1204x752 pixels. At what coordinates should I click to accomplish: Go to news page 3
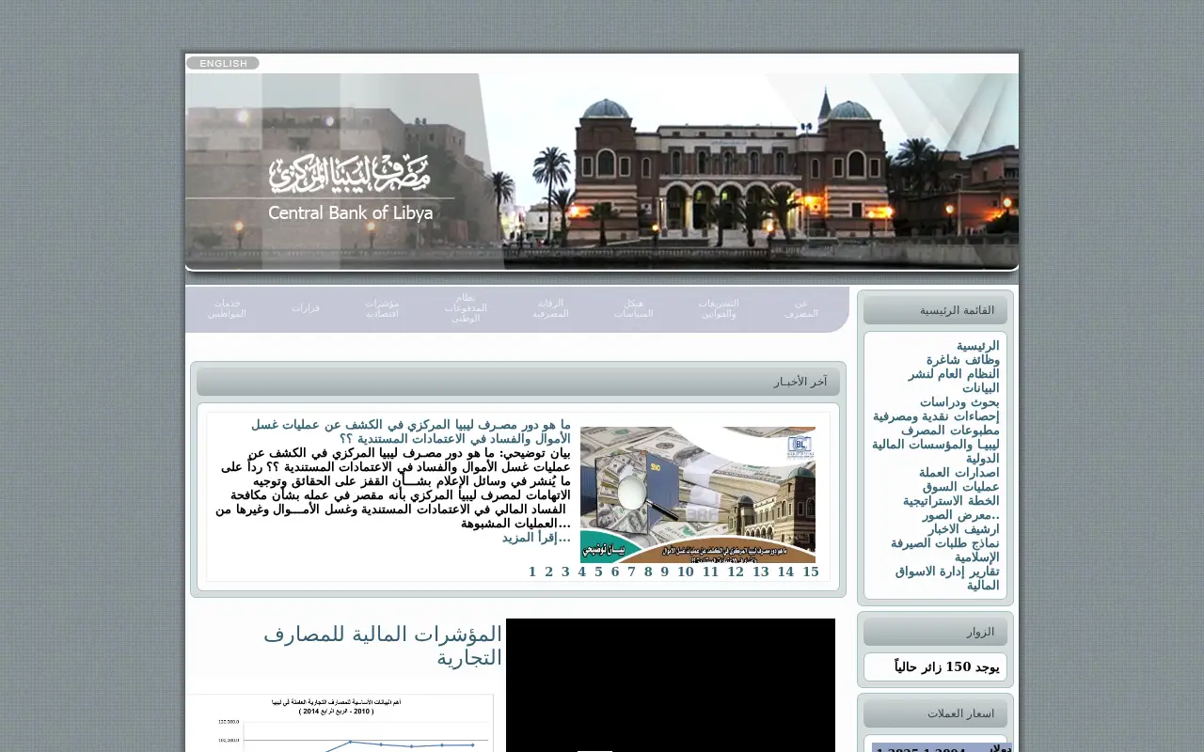click(x=565, y=572)
